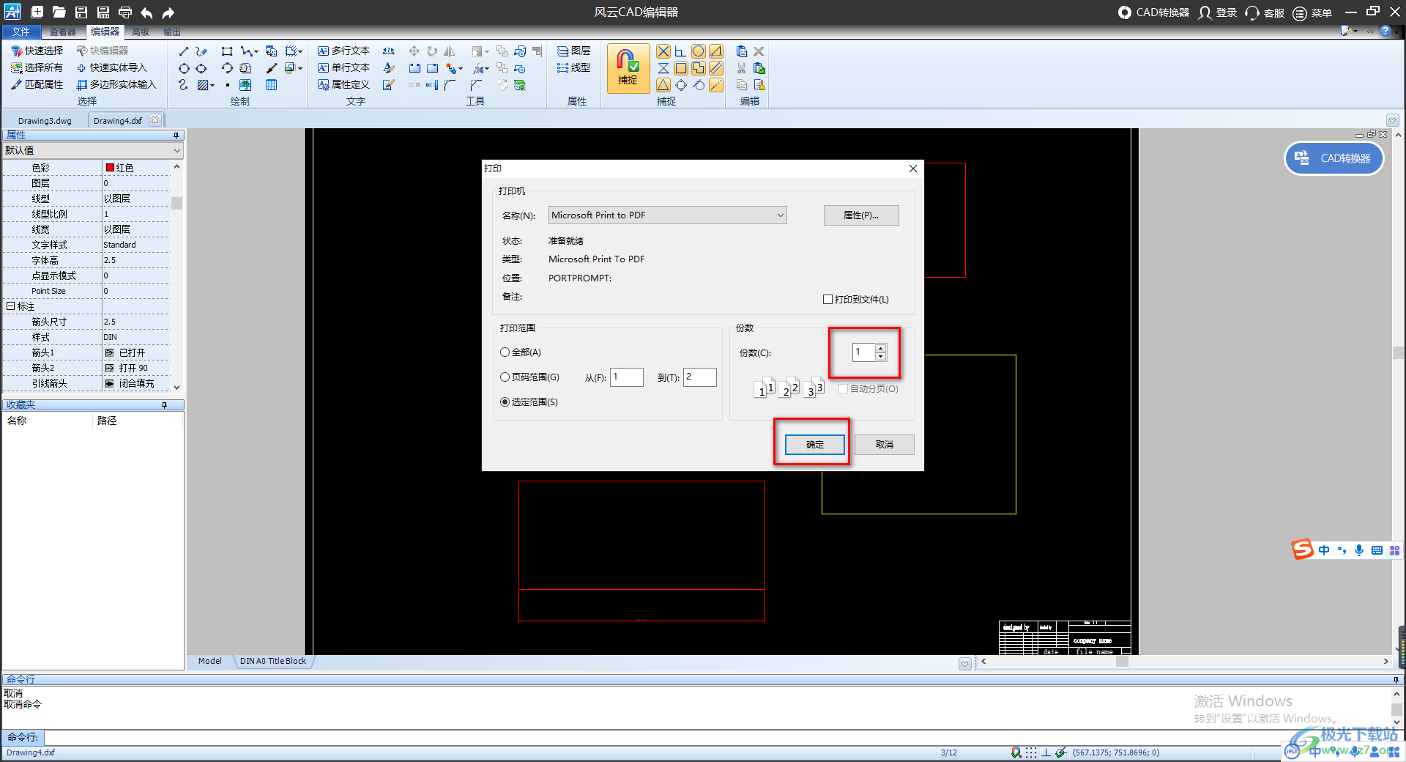1406x762 pixels.
Task: Close the Drawing4.dxf tab
Action: (x=155, y=120)
